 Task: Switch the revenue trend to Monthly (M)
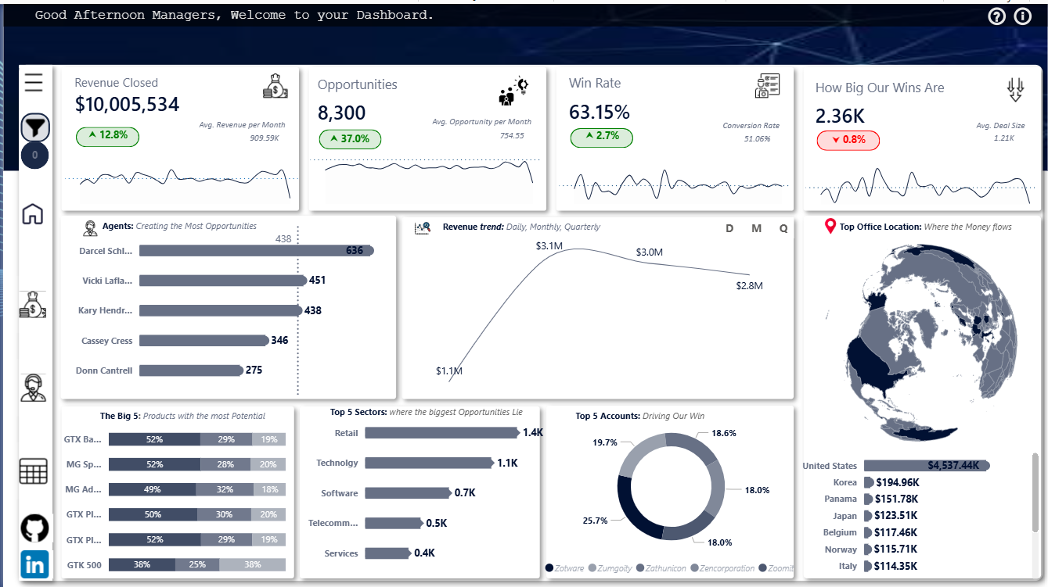pyautogui.click(x=756, y=228)
